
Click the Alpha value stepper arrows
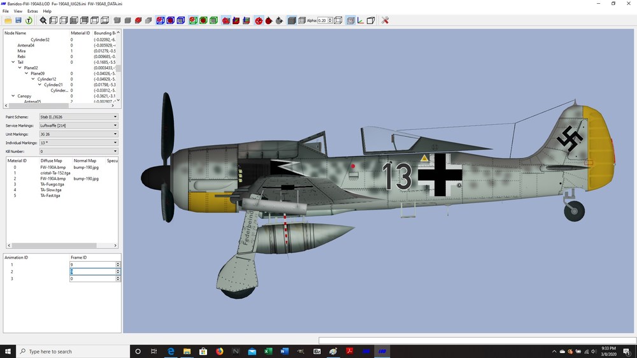tap(330, 20)
